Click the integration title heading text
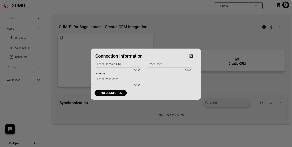Viewport: 292px width, 147px height. [103, 27]
